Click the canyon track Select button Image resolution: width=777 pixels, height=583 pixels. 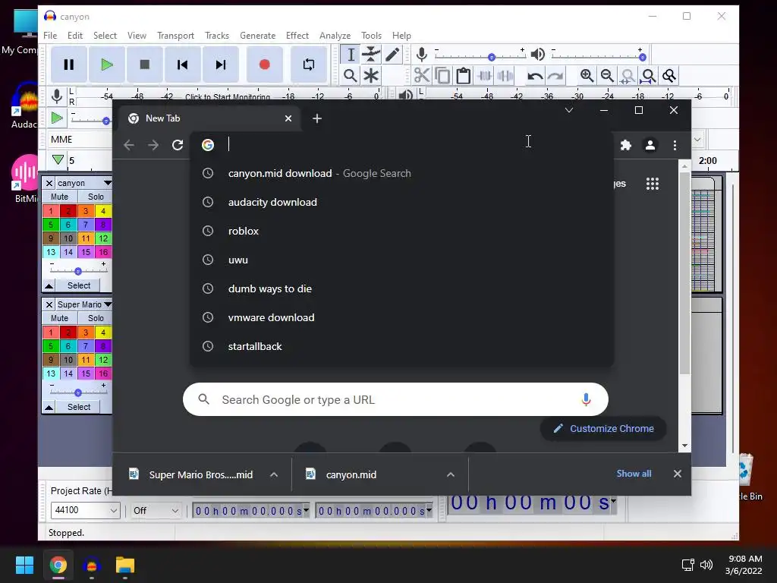coord(79,285)
